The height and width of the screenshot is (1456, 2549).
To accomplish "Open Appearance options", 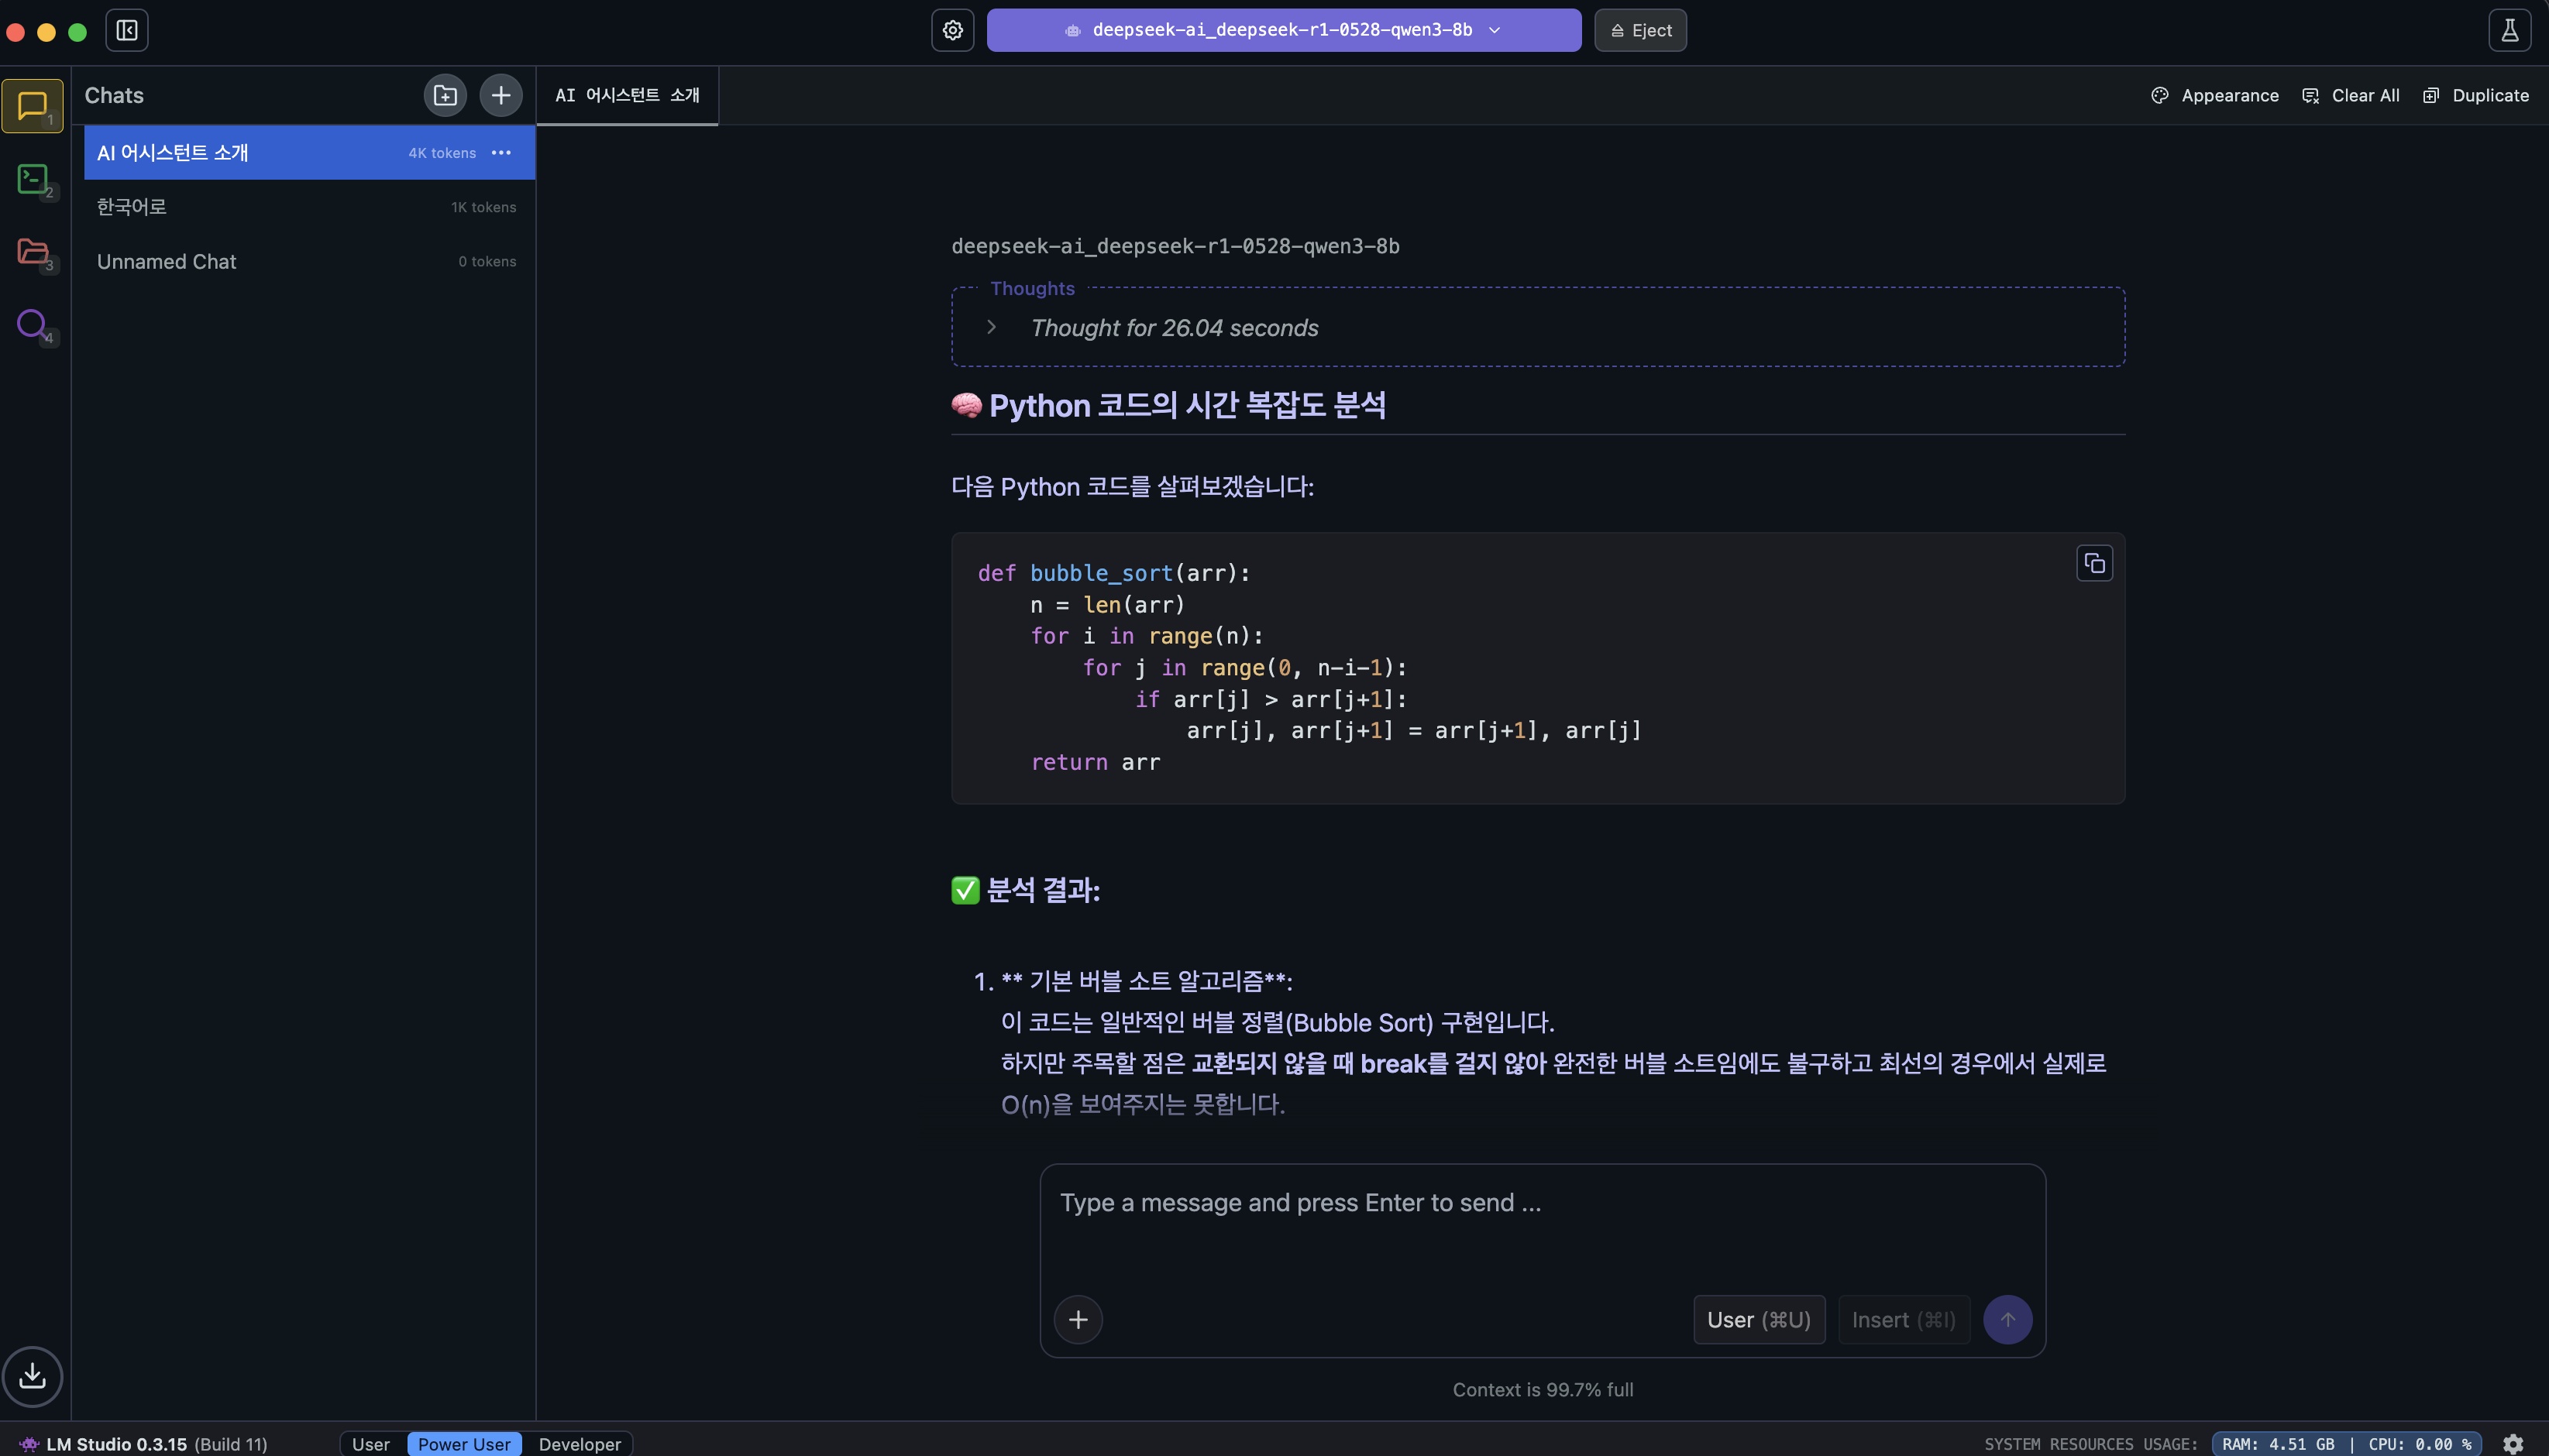I will [x=2215, y=95].
